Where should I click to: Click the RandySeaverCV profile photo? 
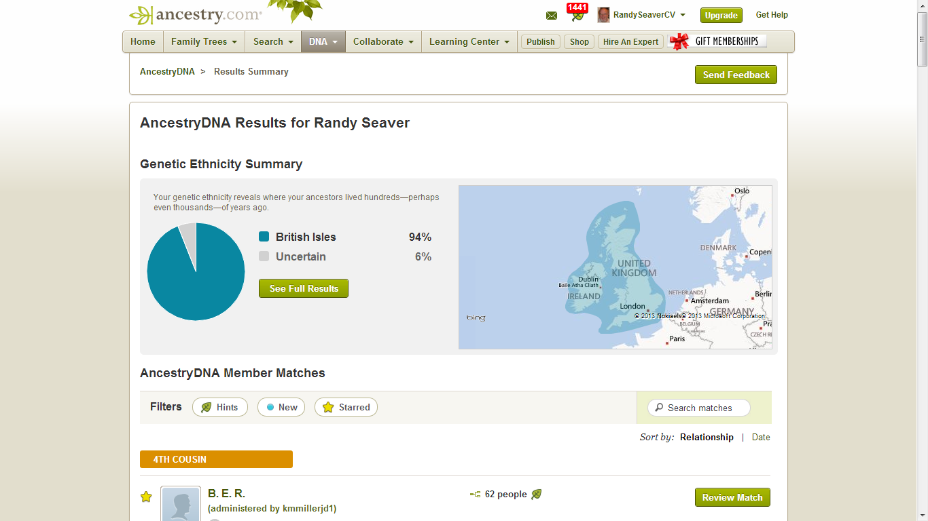point(603,15)
